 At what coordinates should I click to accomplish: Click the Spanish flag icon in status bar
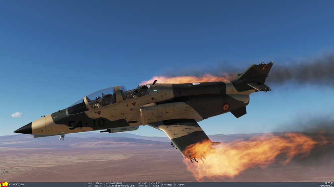pos(4,184)
